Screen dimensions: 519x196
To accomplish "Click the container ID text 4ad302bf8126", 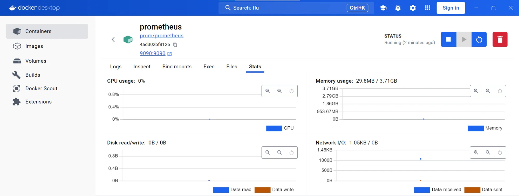I will coord(155,45).
